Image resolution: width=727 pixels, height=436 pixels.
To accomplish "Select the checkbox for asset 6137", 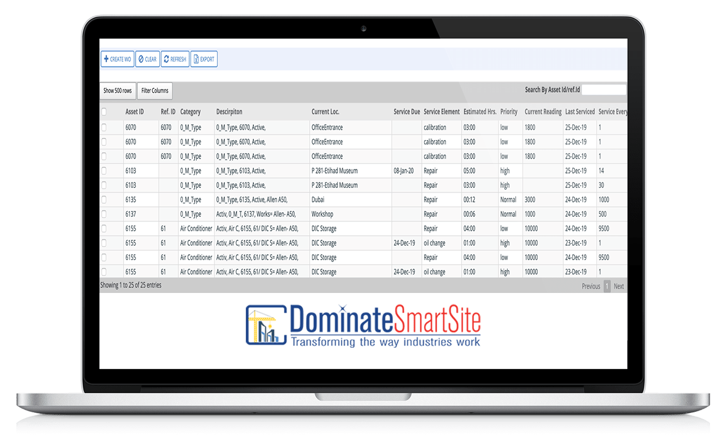I will coord(103,214).
